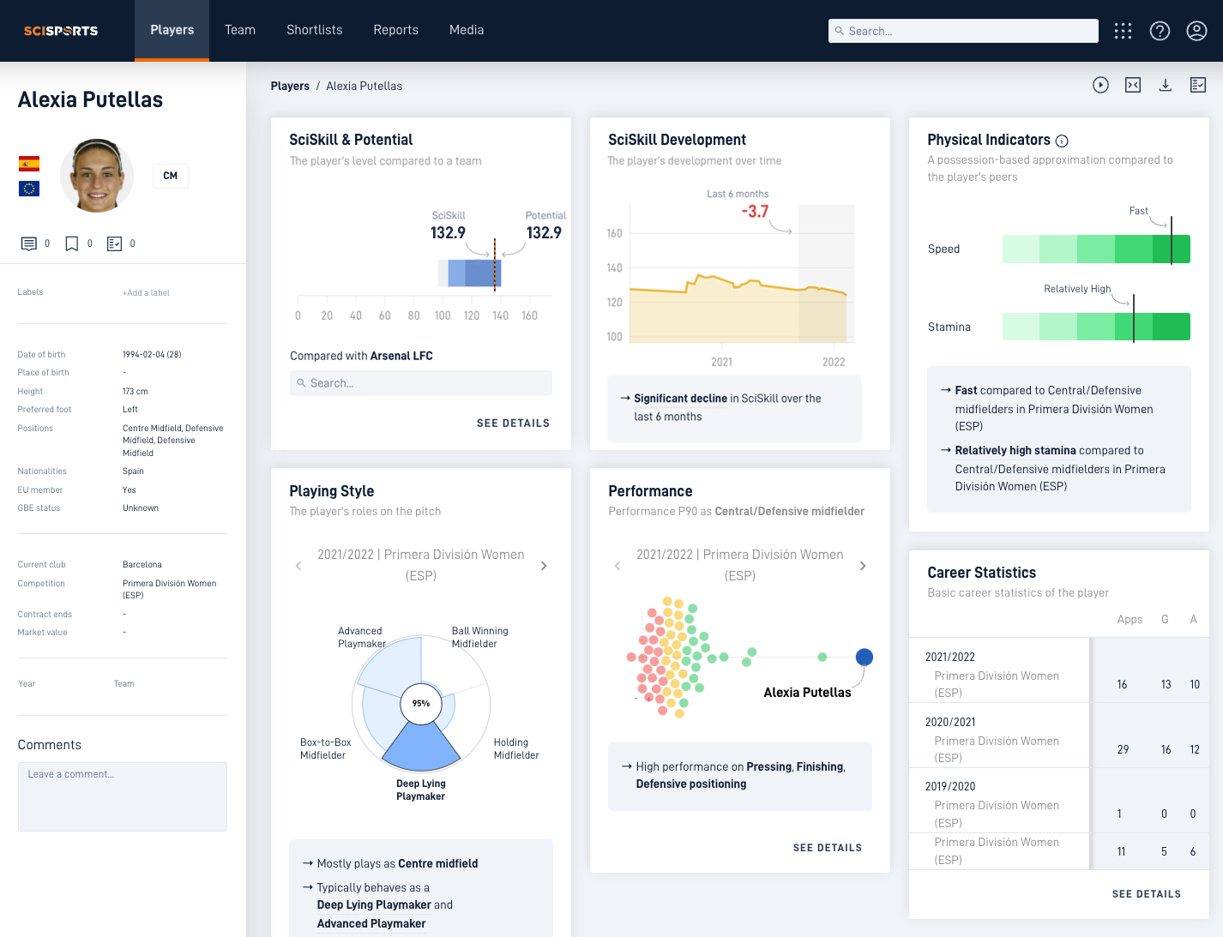The width and height of the screenshot is (1223, 937).
Task: Click the Barcelona current club value
Action: [x=142, y=565]
